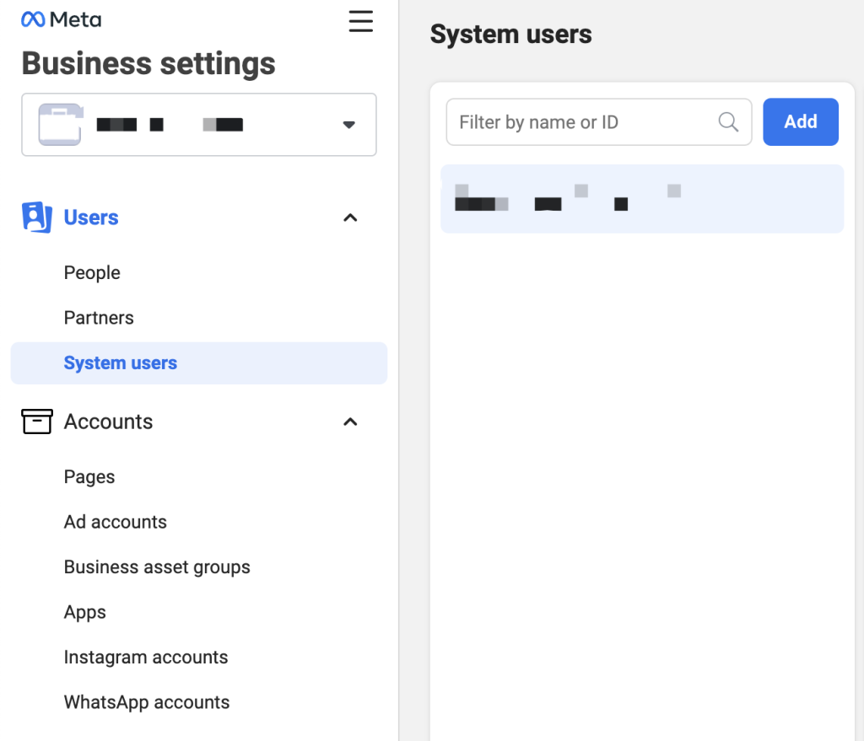Collapse the Accounts section chevron

pyautogui.click(x=350, y=422)
